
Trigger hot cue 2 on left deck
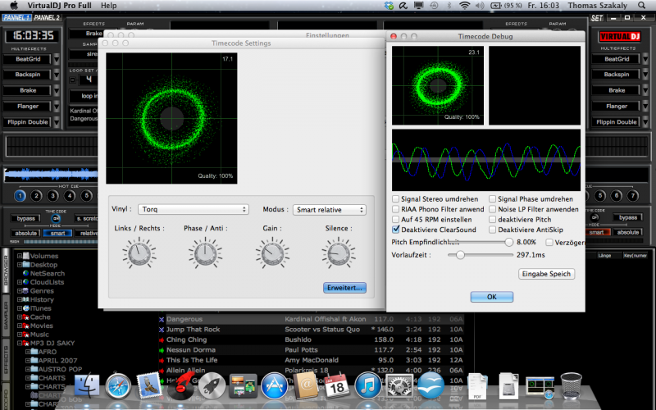click(x=36, y=195)
